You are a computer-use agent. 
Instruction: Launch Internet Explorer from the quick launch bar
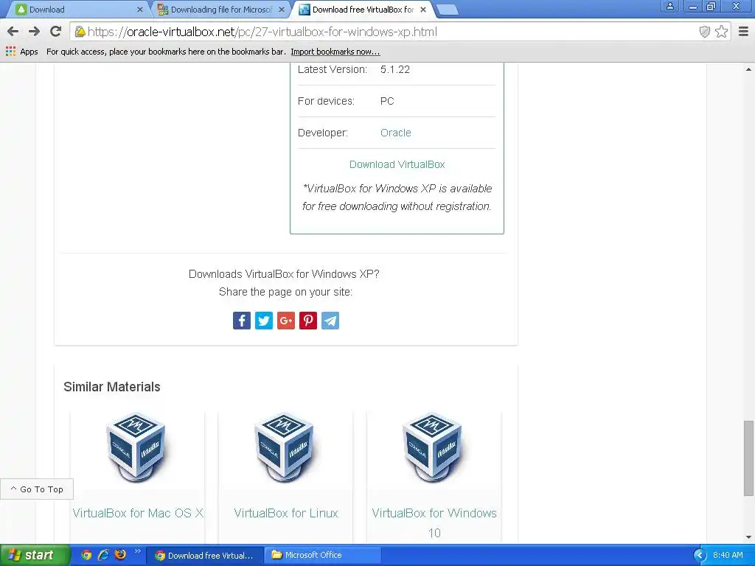point(103,555)
